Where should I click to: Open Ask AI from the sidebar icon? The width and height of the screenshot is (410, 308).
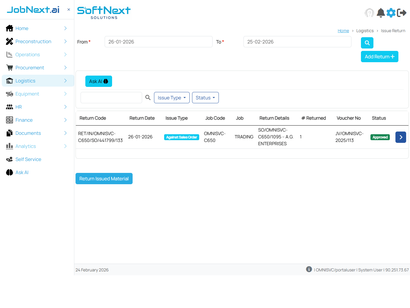click(9, 172)
